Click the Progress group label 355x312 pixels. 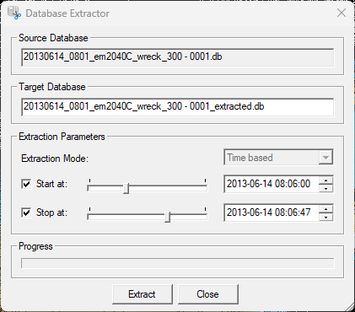pos(35,246)
